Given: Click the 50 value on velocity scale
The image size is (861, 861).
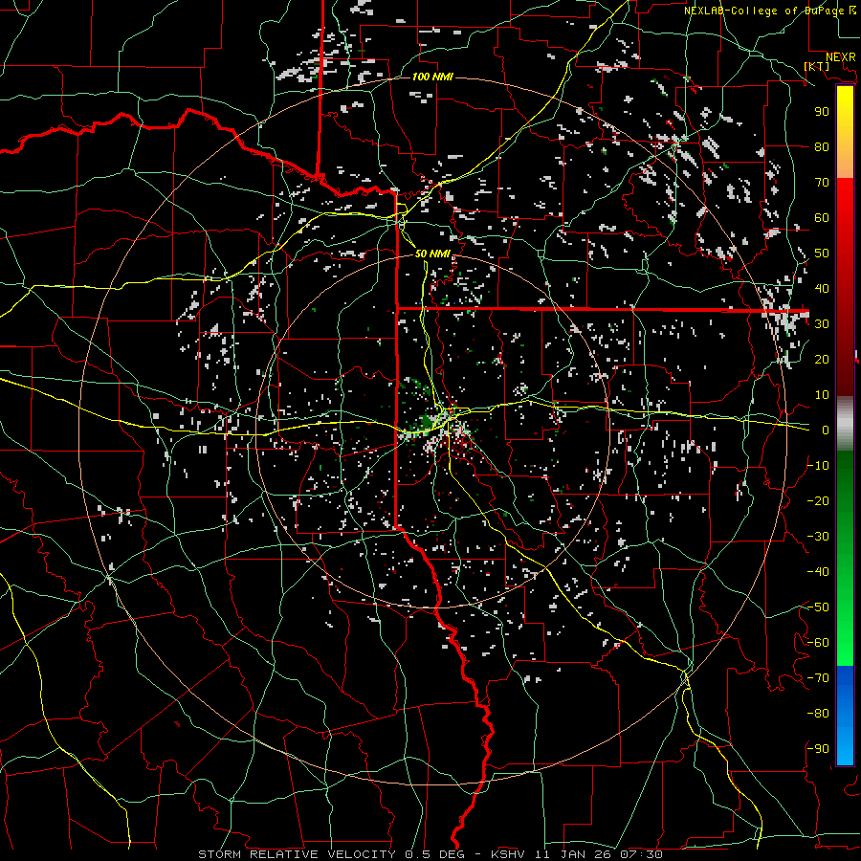Looking at the screenshot, I should pos(822,254).
